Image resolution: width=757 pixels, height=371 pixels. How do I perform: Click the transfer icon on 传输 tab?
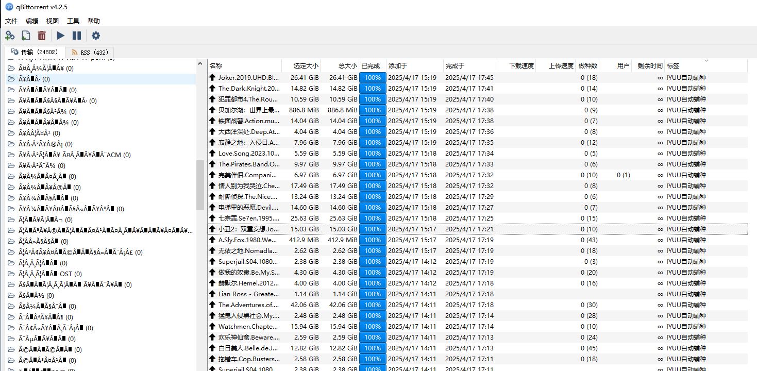click(x=14, y=52)
